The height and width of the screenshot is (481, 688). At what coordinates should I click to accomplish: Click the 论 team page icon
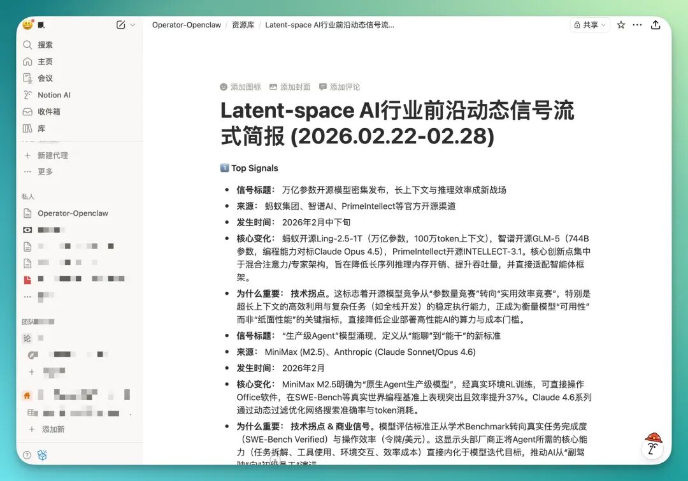(x=27, y=338)
